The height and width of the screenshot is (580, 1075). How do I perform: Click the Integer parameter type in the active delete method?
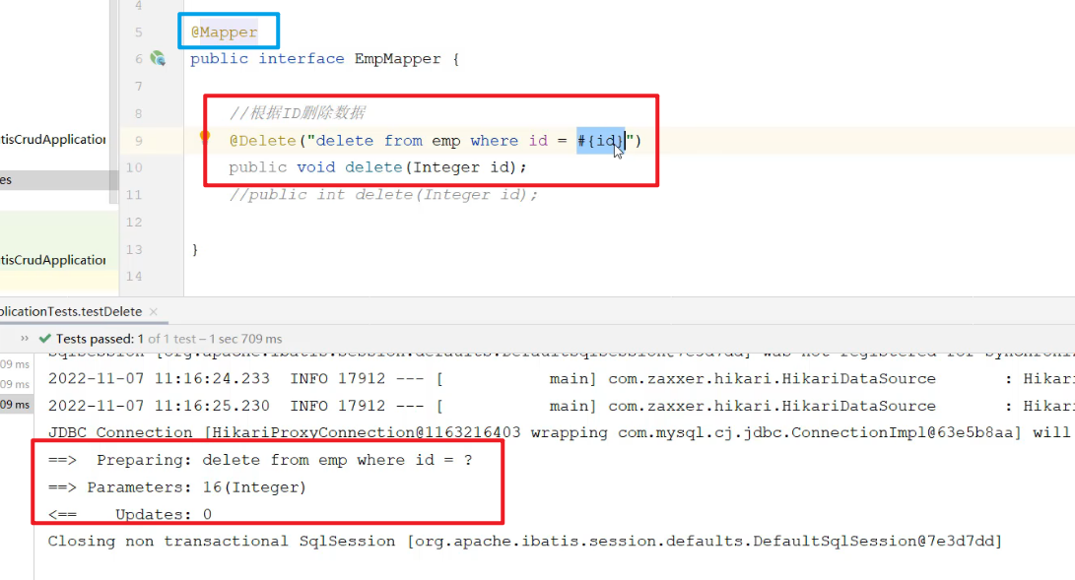pos(446,167)
